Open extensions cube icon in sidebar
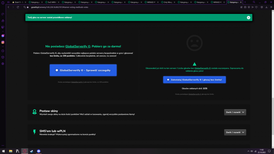The width and height of the screenshot is (274, 154). [x=3, y=57]
